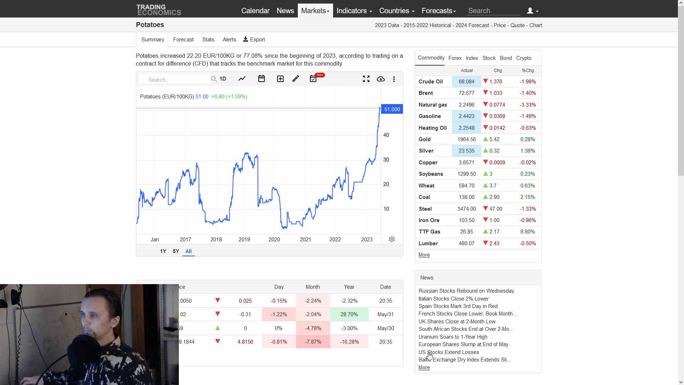Open the new calendar events icon

[313, 79]
